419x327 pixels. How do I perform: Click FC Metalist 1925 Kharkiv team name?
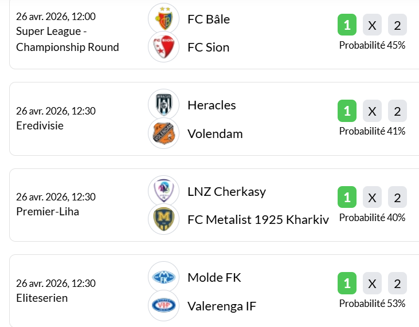click(258, 220)
